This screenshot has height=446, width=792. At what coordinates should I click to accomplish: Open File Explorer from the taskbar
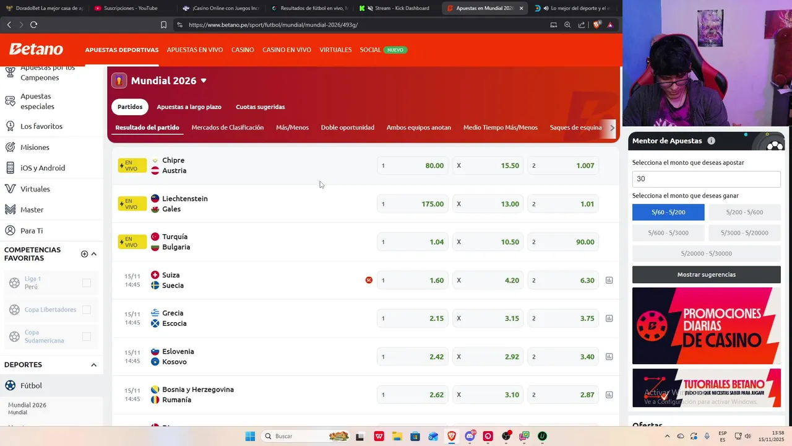pos(397,436)
